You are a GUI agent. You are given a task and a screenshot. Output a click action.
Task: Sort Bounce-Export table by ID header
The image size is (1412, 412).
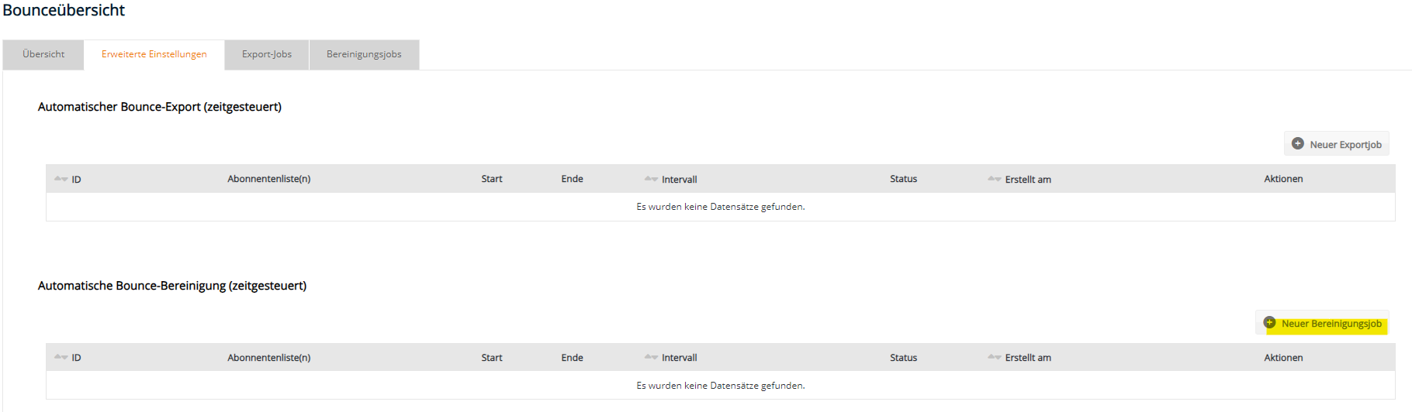[x=77, y=180]
